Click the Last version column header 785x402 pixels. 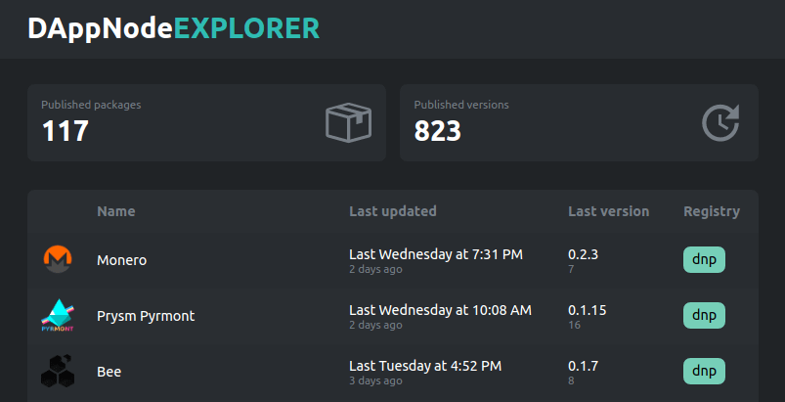pyautogui.click(x=608, y=211)
